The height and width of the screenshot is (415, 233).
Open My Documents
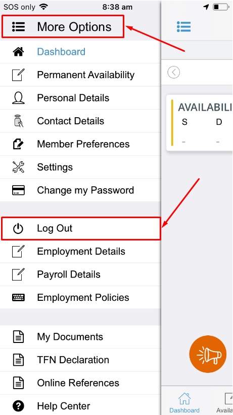[x=80, y=337]
